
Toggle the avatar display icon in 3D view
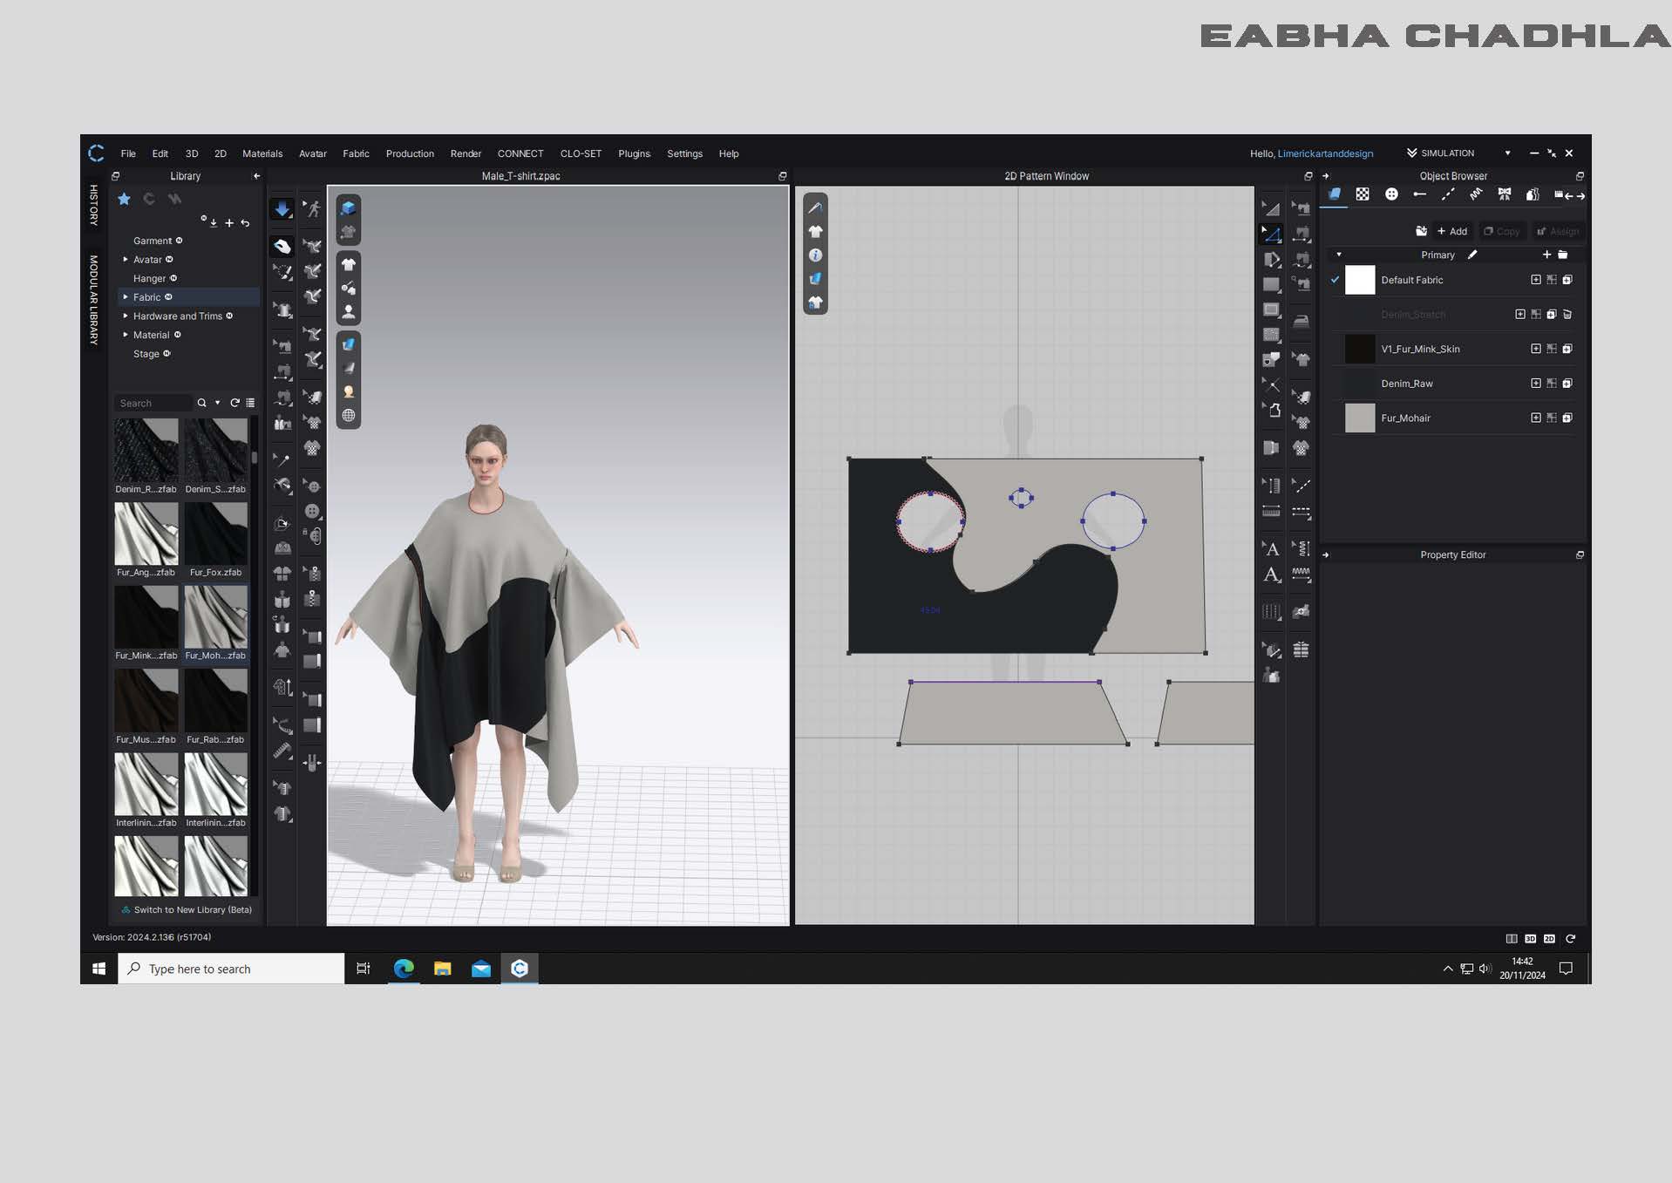click(349, 311)
